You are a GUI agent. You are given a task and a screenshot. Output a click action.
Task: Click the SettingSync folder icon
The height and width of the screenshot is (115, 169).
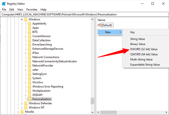click(29, 74)
